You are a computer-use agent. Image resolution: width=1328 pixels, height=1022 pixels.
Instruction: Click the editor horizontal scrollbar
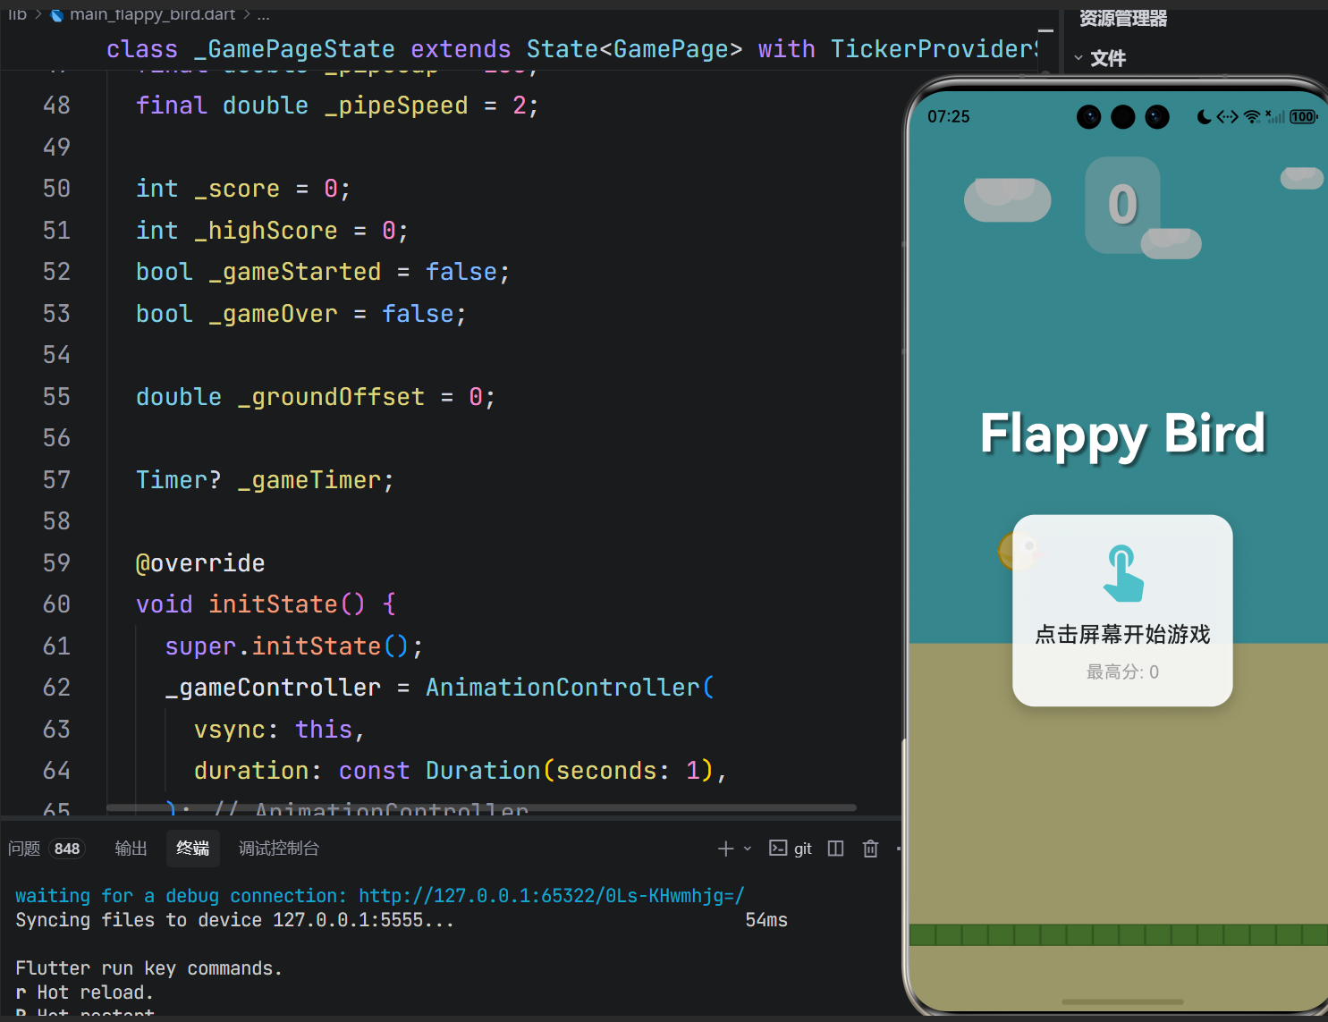[481, 807]
